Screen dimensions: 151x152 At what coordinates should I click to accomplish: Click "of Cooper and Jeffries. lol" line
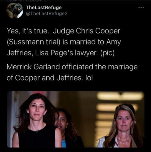click(x=50, y=78)
